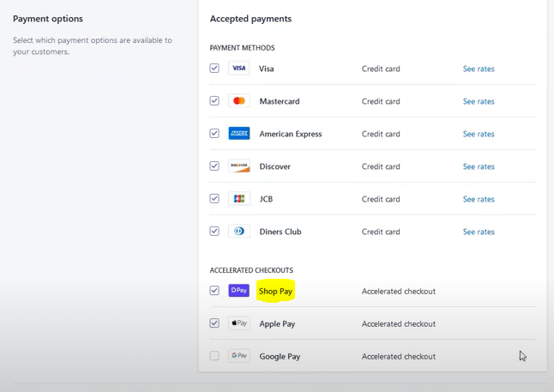The height and width of the screenshot is (392, 554).
Task: Toggle the American Express checkbox
Action: click(x=214, y=133)
